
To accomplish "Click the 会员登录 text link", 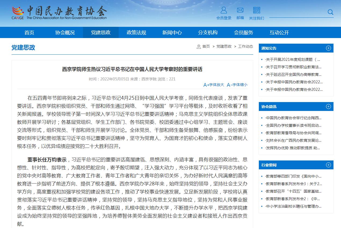I will [x=224, y=18].
